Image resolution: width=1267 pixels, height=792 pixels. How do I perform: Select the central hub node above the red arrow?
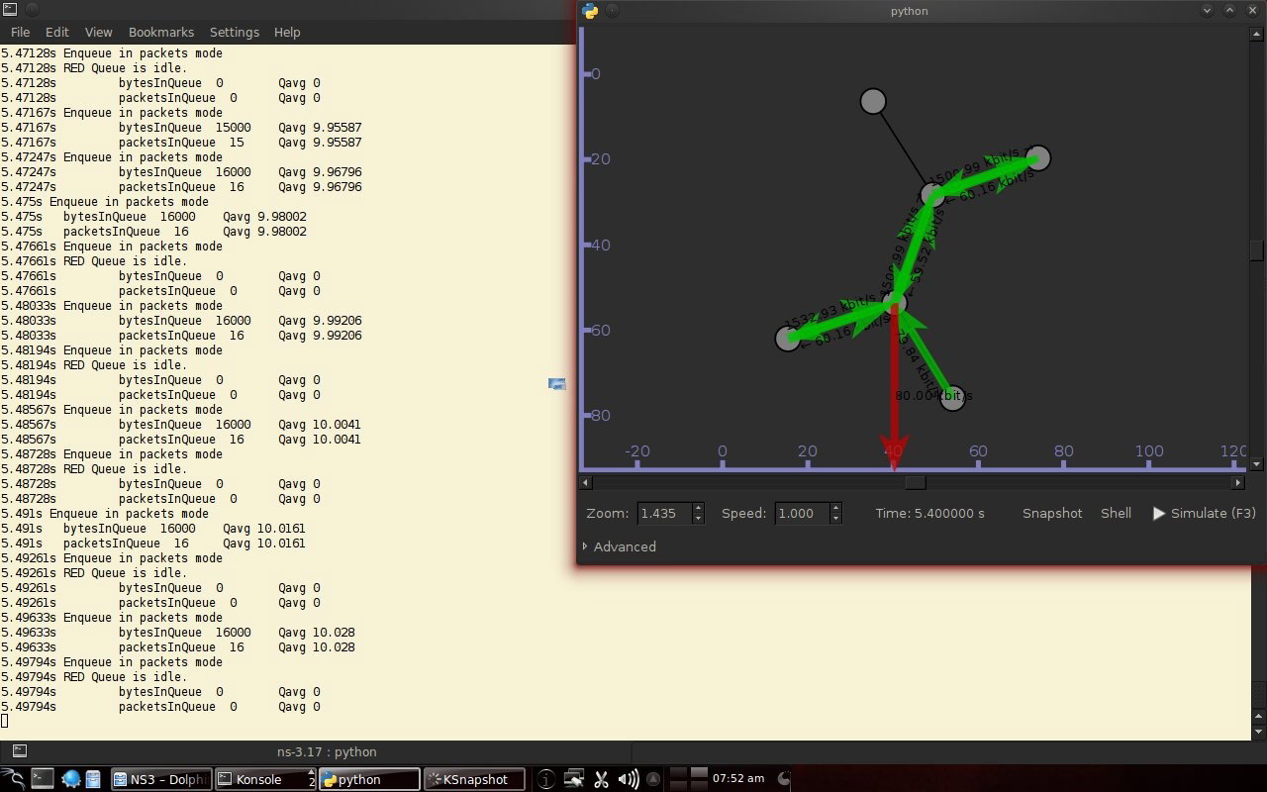click(895, 302)
